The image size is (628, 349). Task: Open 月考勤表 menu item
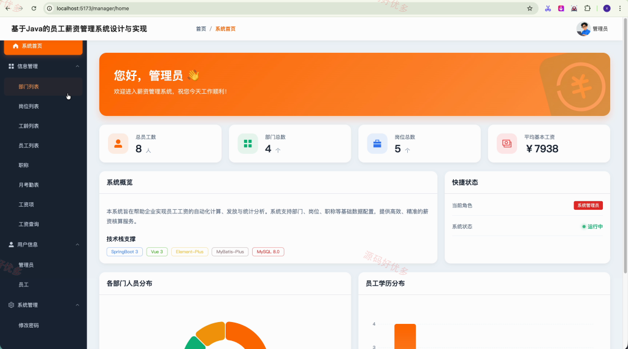[x=44, y=185]
